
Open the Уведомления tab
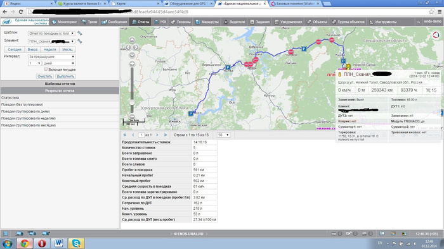(288, 21)
